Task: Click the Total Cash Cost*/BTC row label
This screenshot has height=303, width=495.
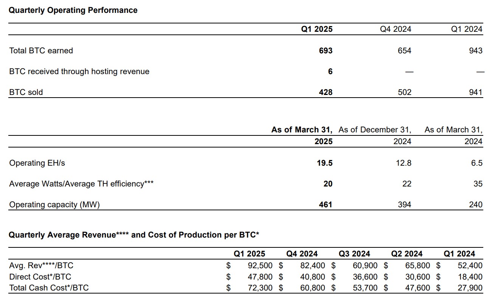Action: [x=49, y=288]
